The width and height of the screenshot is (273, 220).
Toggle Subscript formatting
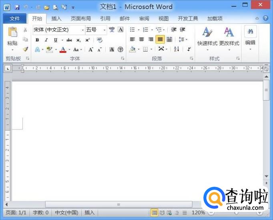coord(78,40)
